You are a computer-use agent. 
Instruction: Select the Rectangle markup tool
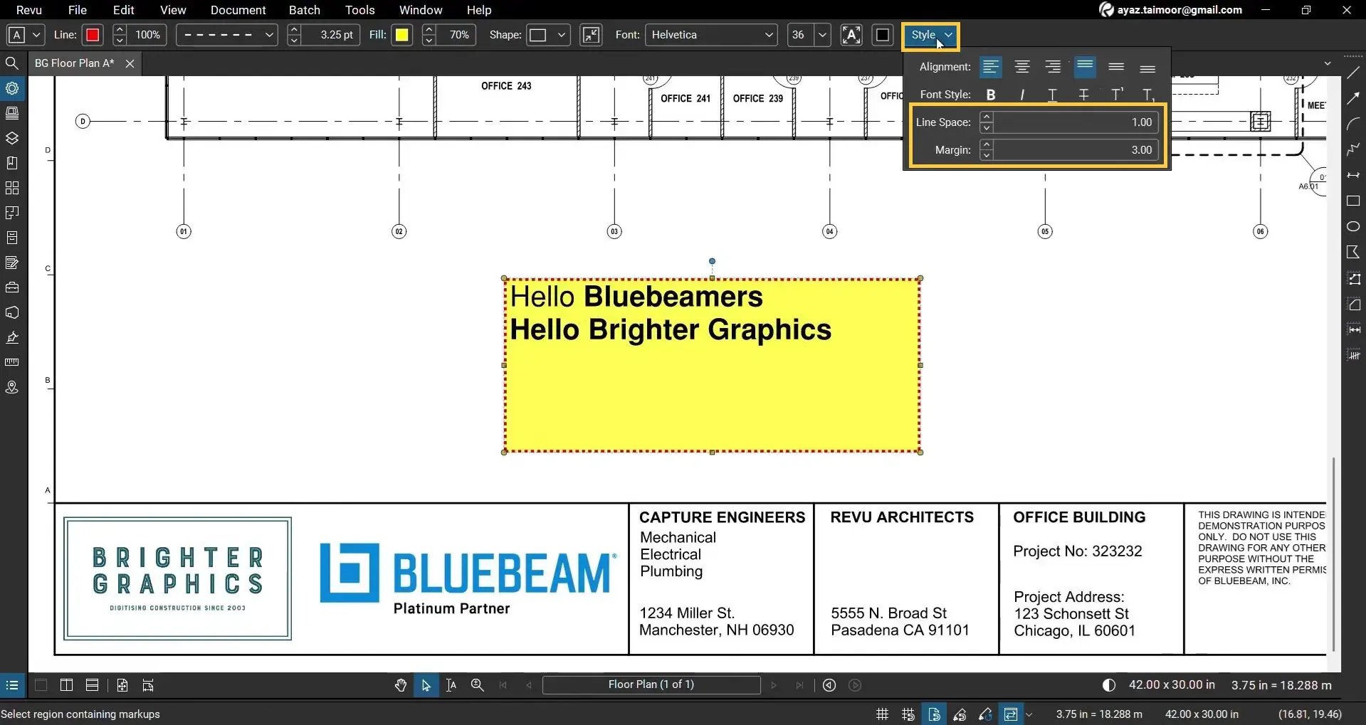pos(1353,201)
